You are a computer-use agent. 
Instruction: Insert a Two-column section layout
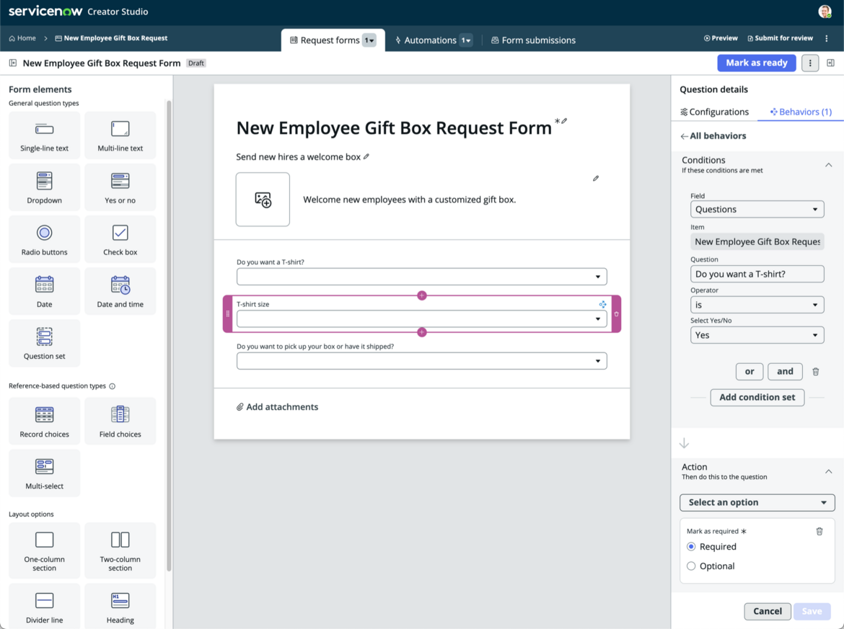click(120, 550)
